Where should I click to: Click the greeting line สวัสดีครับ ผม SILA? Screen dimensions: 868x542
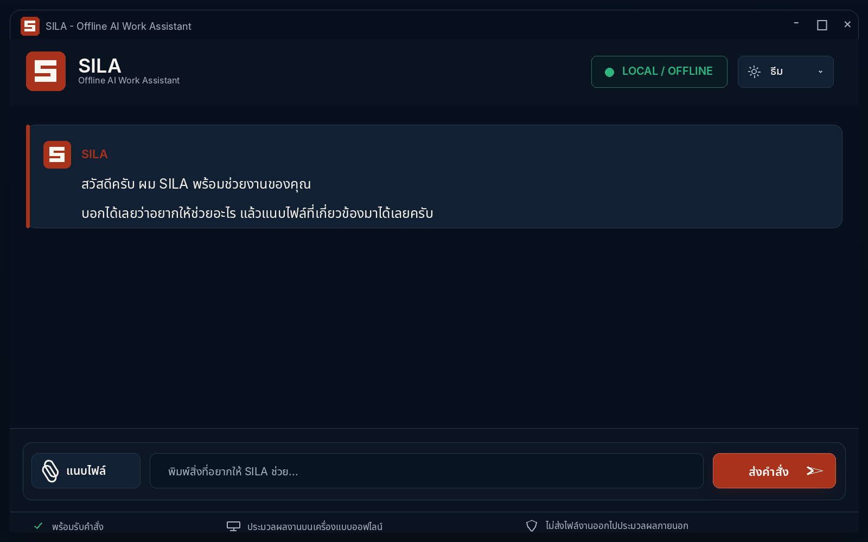click(196, 184)
